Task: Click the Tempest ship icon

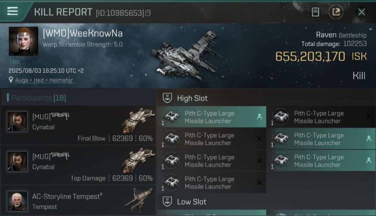Action: click(139, 201)
